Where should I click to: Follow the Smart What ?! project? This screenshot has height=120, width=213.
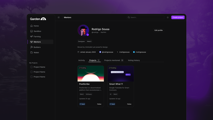point(129,104)
